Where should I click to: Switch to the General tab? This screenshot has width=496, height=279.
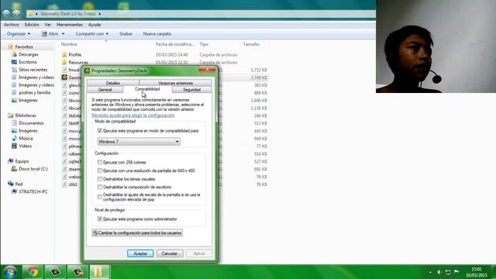pyautogui.click(x=105, y=90)
